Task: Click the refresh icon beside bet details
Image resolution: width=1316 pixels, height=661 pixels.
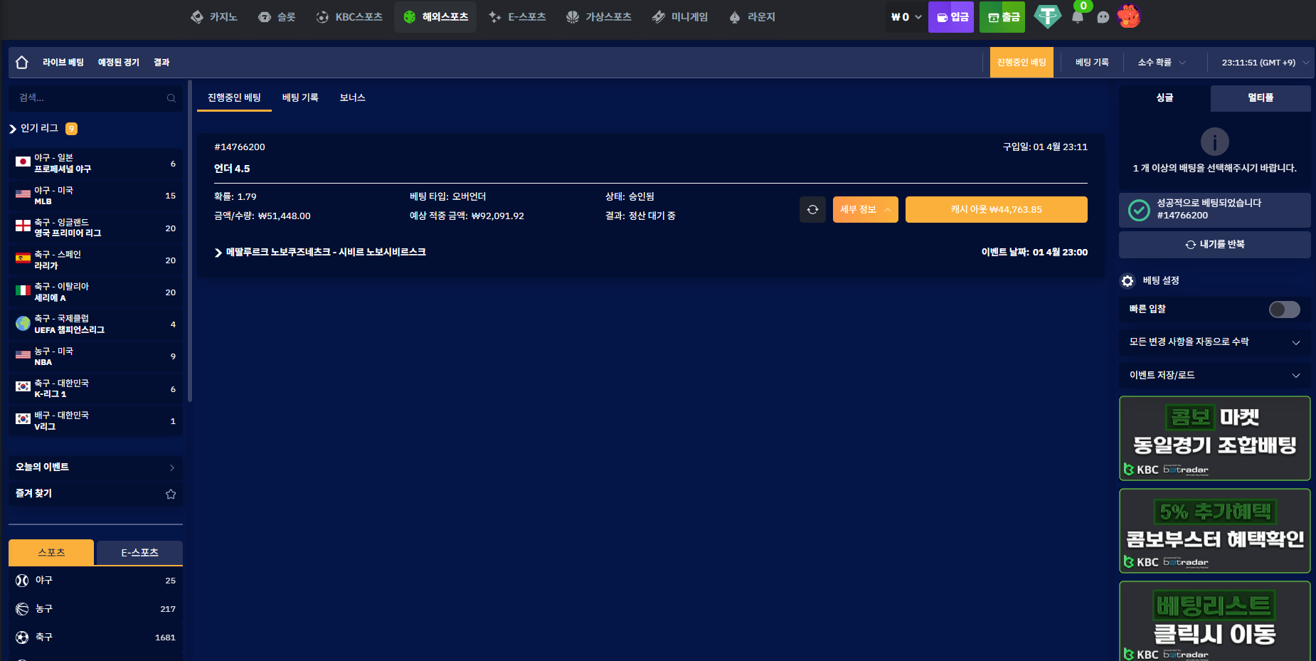Action: click(x=812, y=210)
